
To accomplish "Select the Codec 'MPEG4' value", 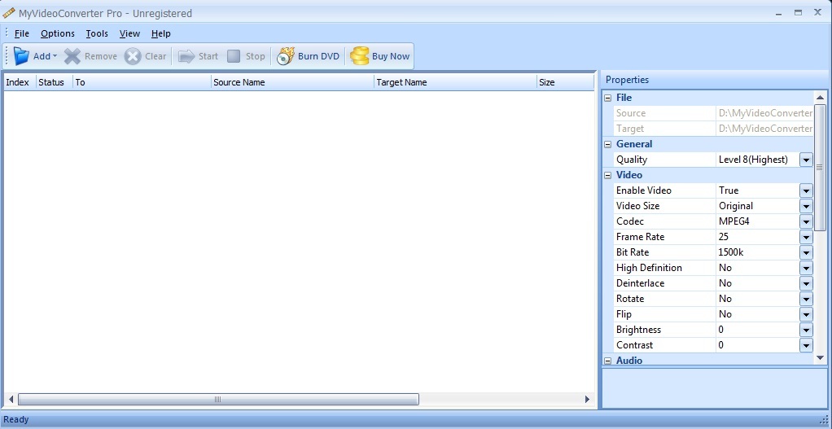I will 733,221.
